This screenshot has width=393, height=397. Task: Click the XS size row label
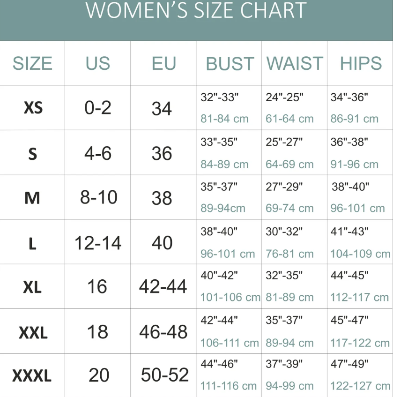point(33,108)
